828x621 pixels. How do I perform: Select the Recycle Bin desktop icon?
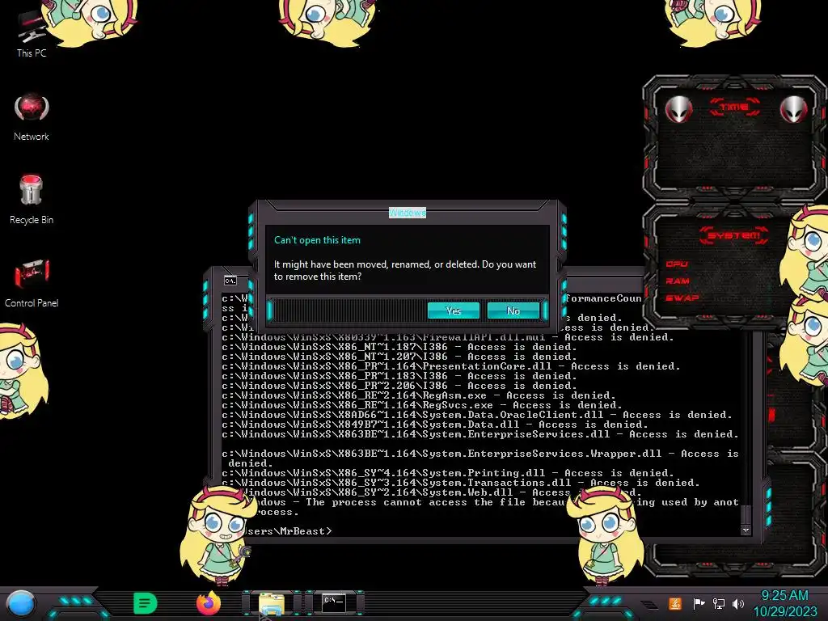[32, 200]
